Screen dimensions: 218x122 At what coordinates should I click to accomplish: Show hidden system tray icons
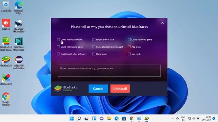(173, 119)
